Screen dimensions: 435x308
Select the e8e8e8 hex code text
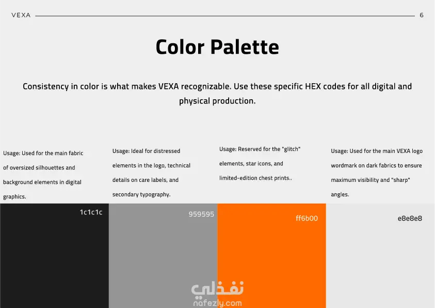click(410, 218)
